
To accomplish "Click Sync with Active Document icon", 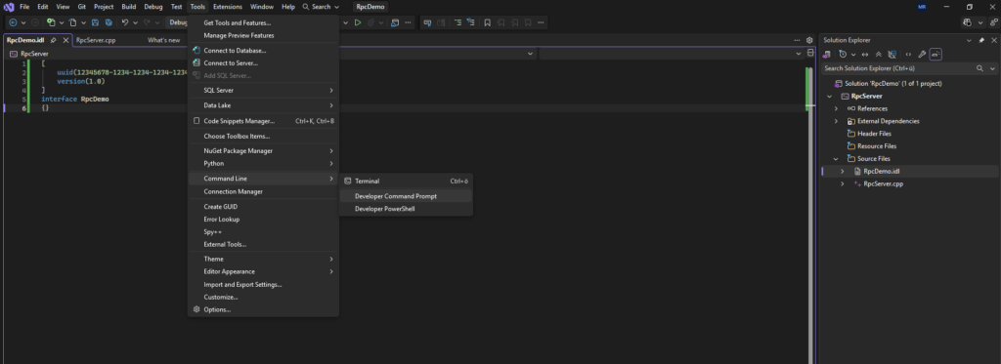I will [x=864, y=55].
